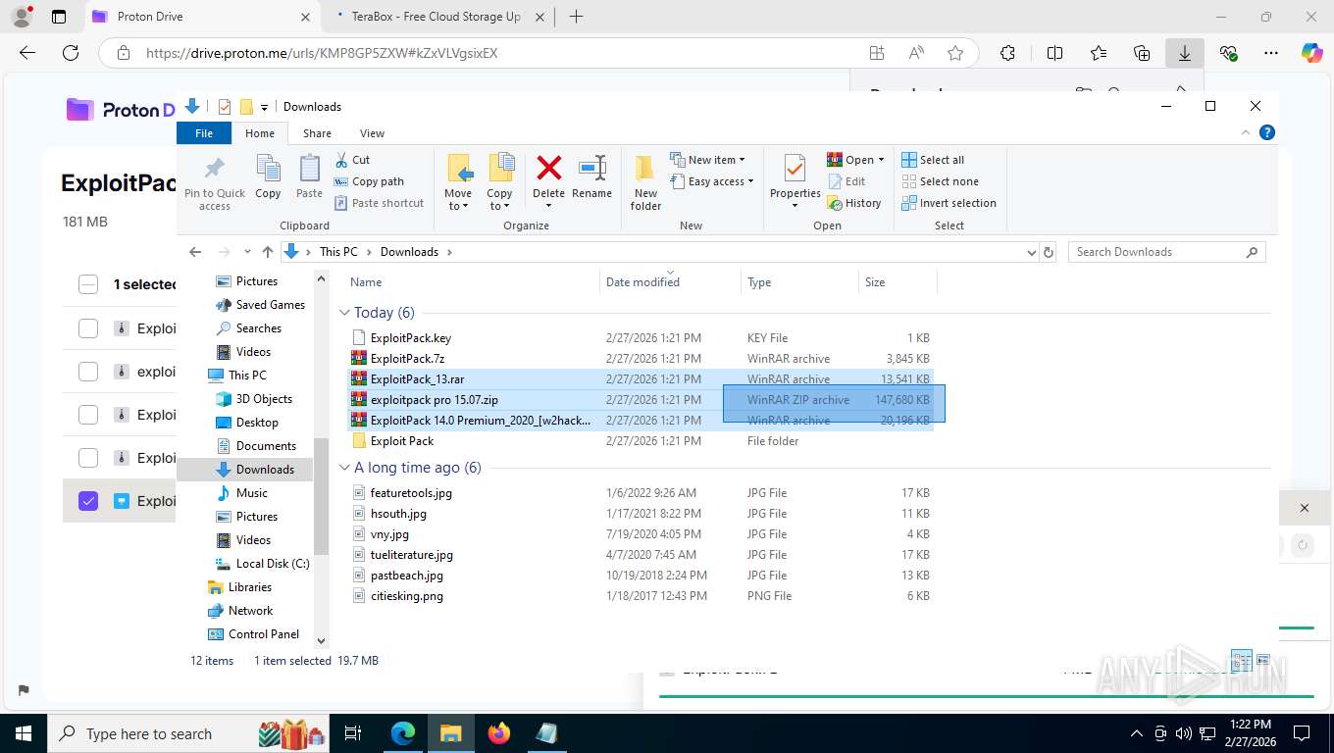Select the Exploit Pack folder
Screen dimensions: 1334x753
pos(401,441)
